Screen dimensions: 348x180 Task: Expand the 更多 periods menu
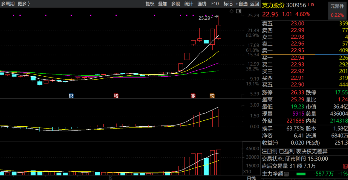tap(24, 4)
